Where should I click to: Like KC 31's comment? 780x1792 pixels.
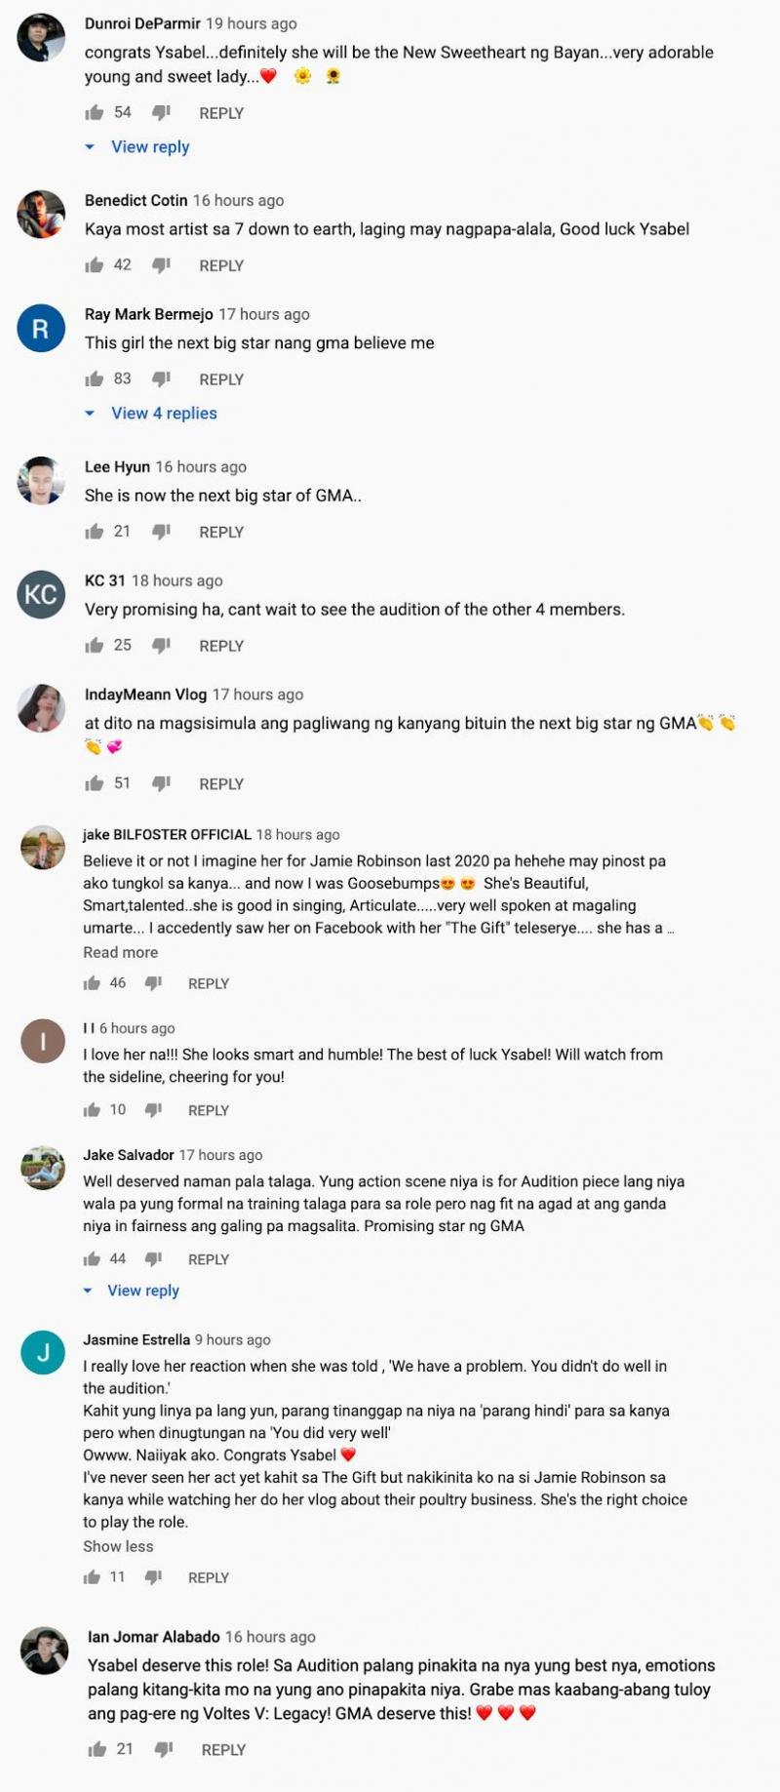(x=95, y=646)
